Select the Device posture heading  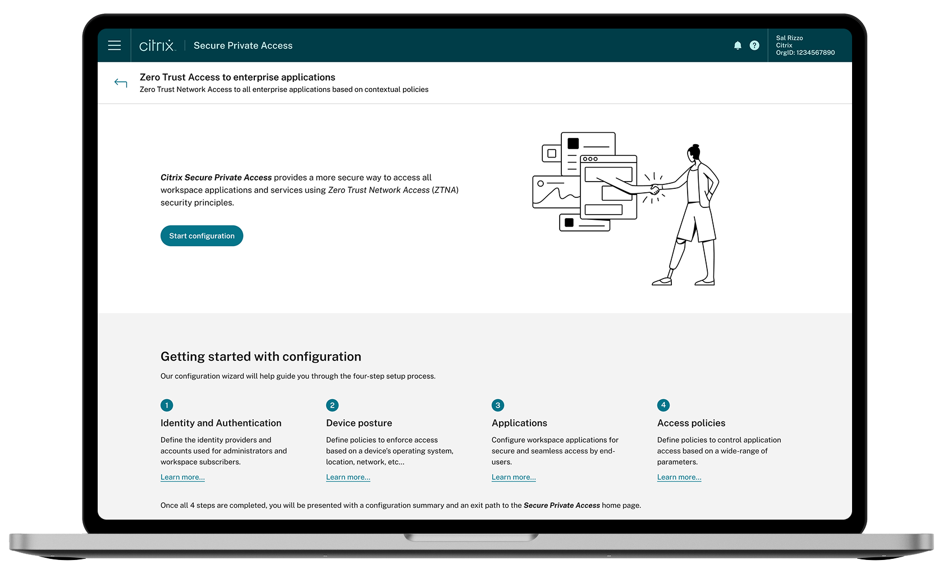359,423
